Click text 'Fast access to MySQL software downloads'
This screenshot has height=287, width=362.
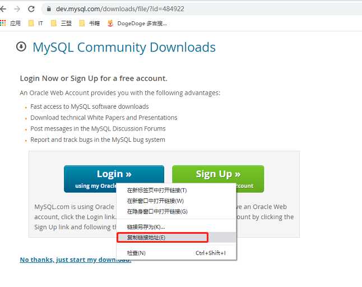click(90, 107)
